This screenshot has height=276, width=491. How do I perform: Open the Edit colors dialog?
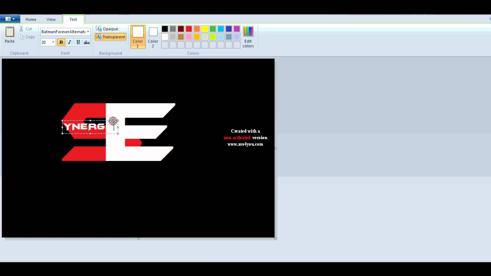tap(248, 37)
